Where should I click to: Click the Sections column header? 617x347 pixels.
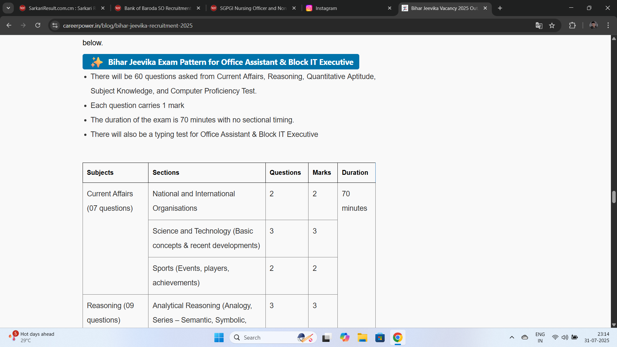[207, 173]
